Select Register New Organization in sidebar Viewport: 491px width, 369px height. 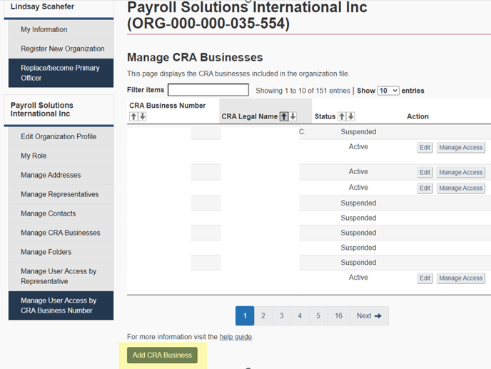click(x=62, y=49)
